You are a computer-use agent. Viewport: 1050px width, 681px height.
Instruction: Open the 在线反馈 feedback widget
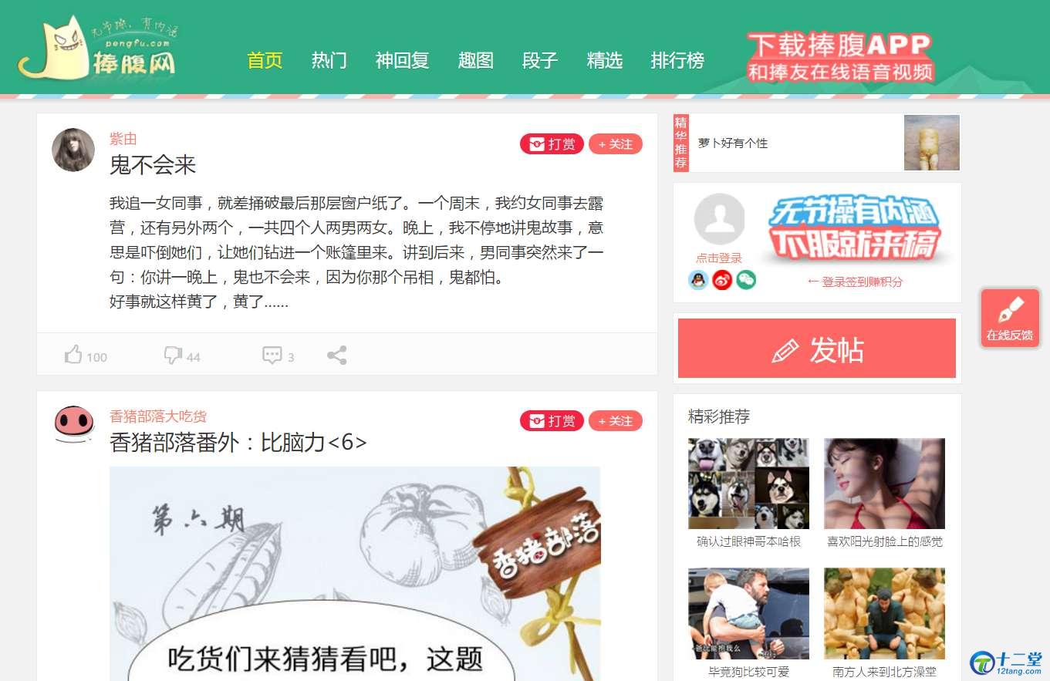1010,318
